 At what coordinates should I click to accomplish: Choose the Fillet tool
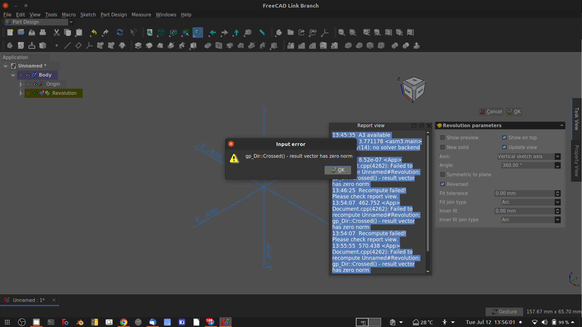[348, 45]
